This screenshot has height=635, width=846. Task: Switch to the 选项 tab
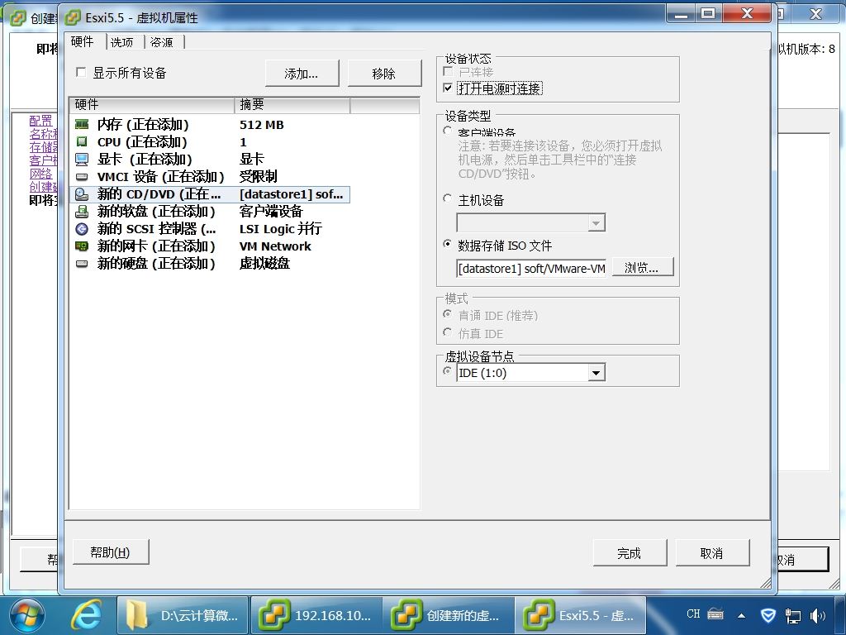(x=122, y=42)
